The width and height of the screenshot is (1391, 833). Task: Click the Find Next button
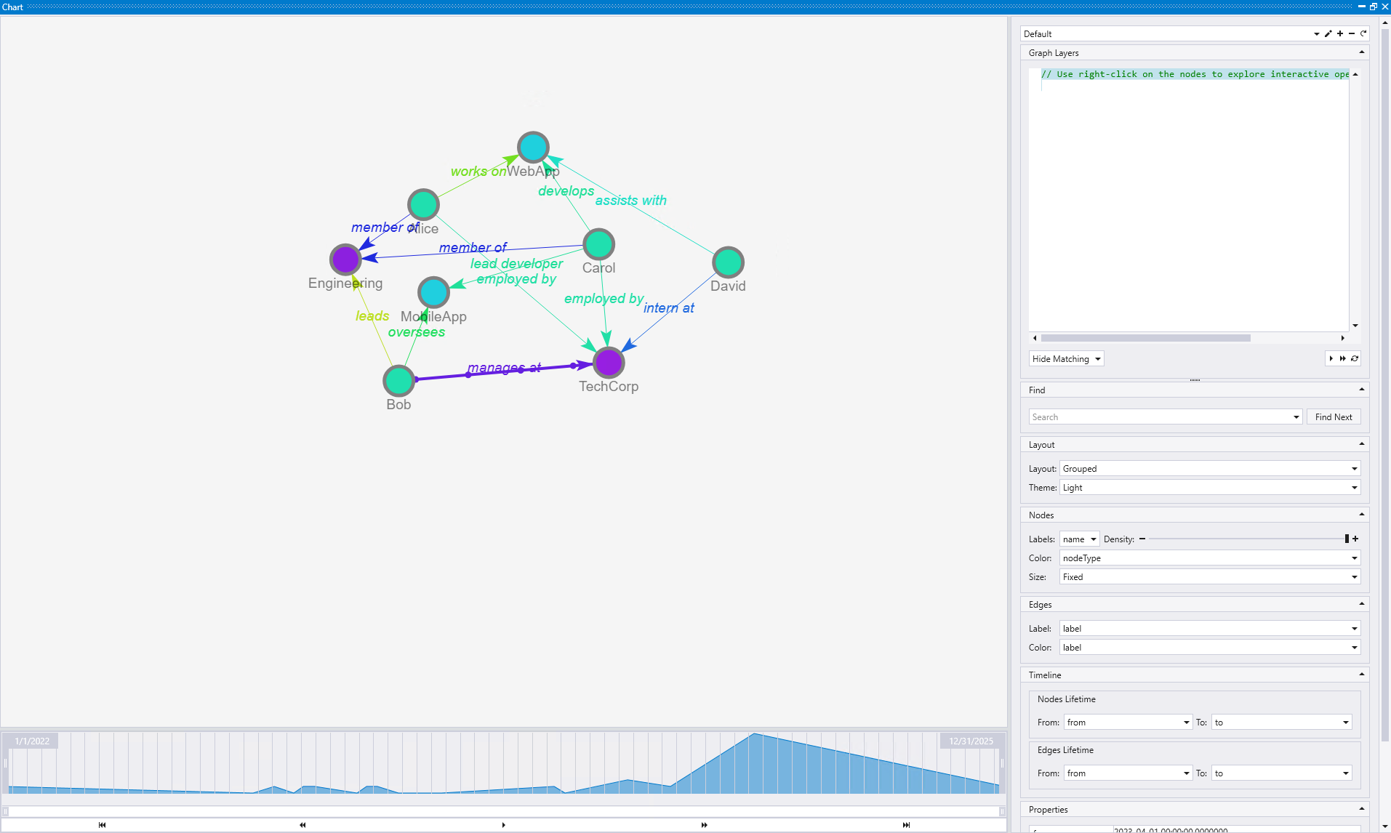[1334, 417]
